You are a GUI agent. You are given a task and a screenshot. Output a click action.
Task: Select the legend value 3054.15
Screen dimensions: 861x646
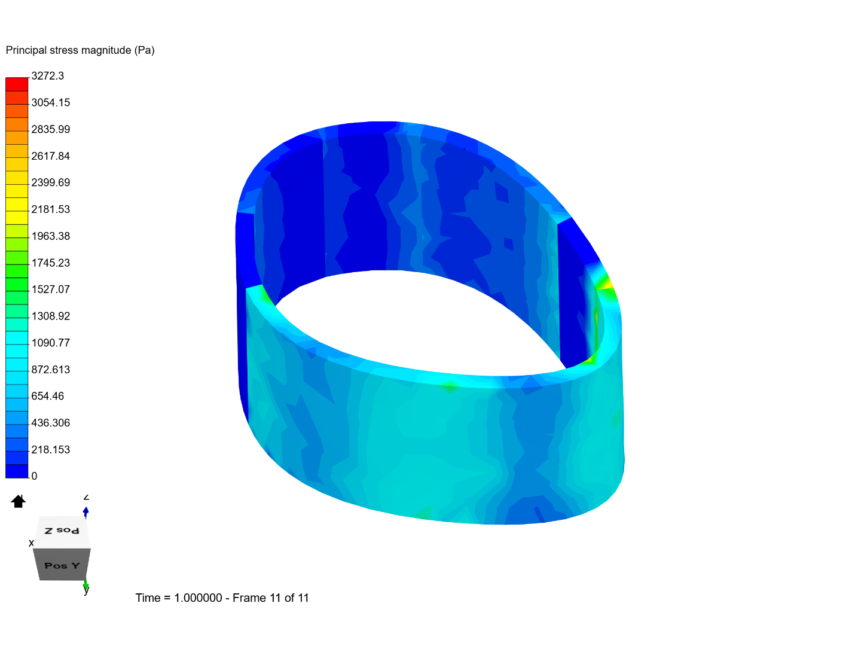pos(51,103)
